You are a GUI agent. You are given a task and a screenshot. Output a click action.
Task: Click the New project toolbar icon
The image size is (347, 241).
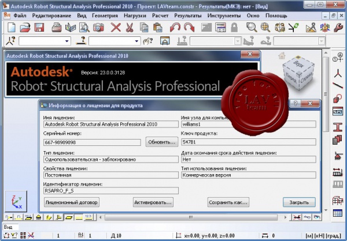click(11, 28)
